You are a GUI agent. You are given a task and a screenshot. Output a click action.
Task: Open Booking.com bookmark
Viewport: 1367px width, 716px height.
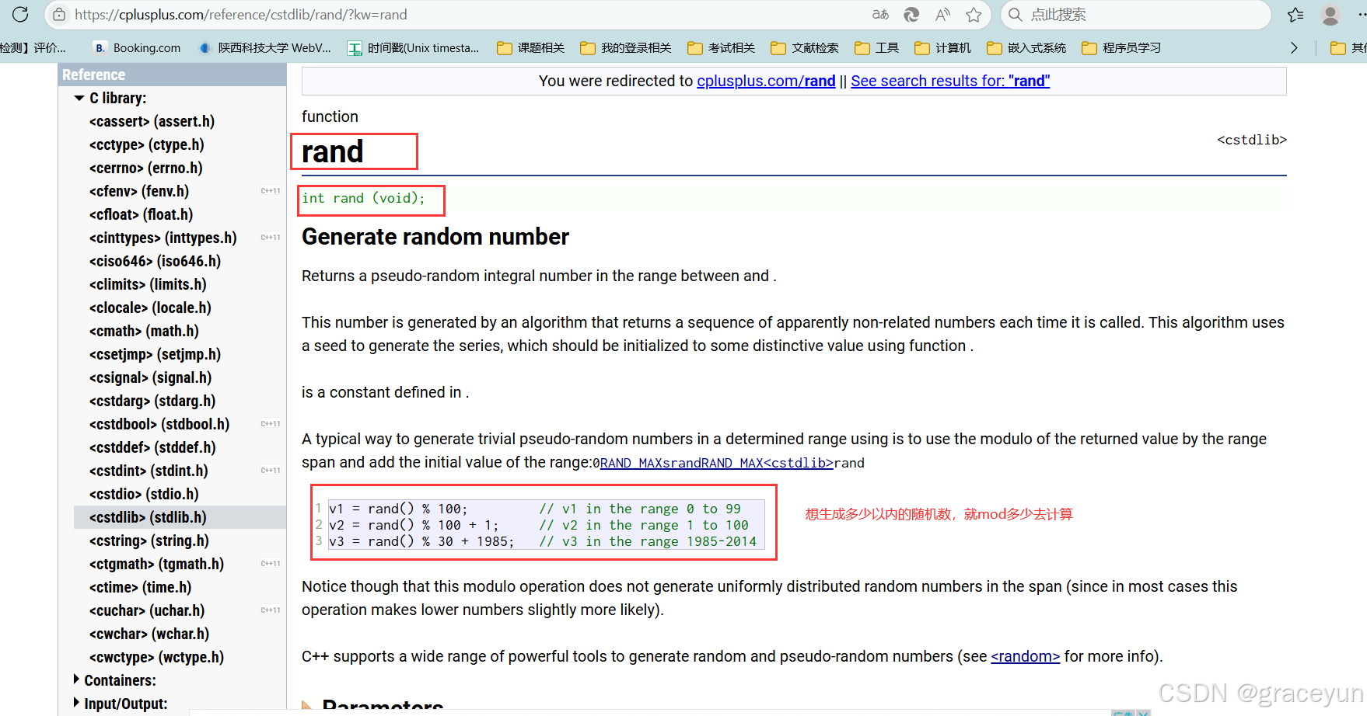click(x=137, y=48)
